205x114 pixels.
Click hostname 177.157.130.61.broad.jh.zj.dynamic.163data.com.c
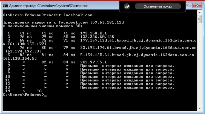(138, 41)
